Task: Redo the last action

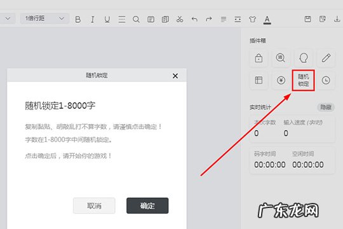Action: tap(209, 19)
